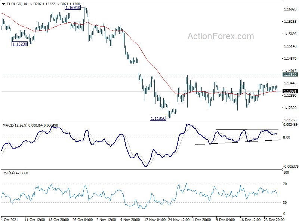The height and width of the screenshot is (224, 299).
Task: Click the EURUSD,H4 chart title text
Action: coord(16,4)
